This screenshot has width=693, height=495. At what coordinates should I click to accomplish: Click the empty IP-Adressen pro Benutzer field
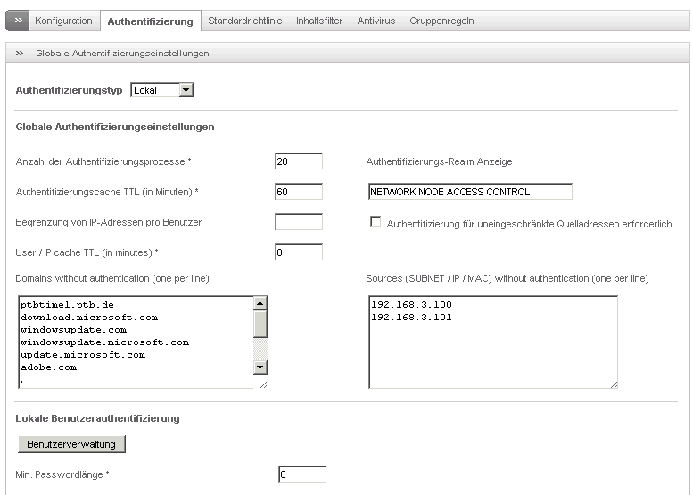(x=299, y=222)
